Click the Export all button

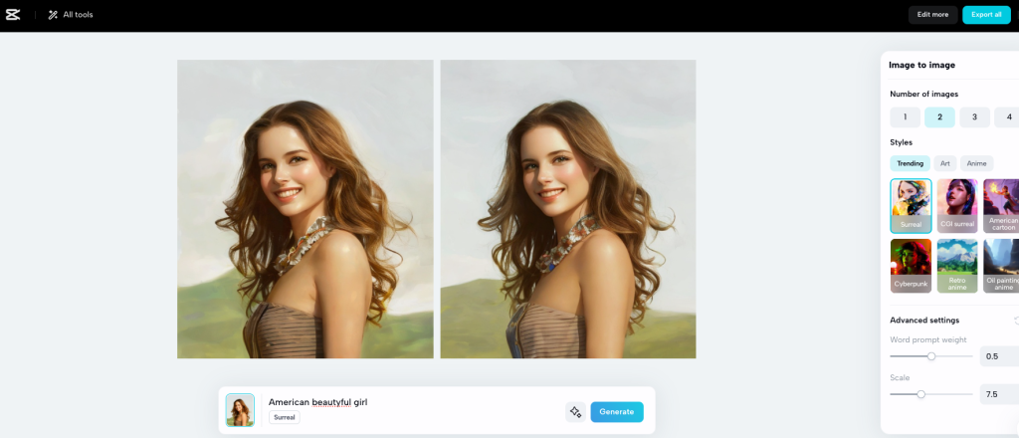[986, 15]
